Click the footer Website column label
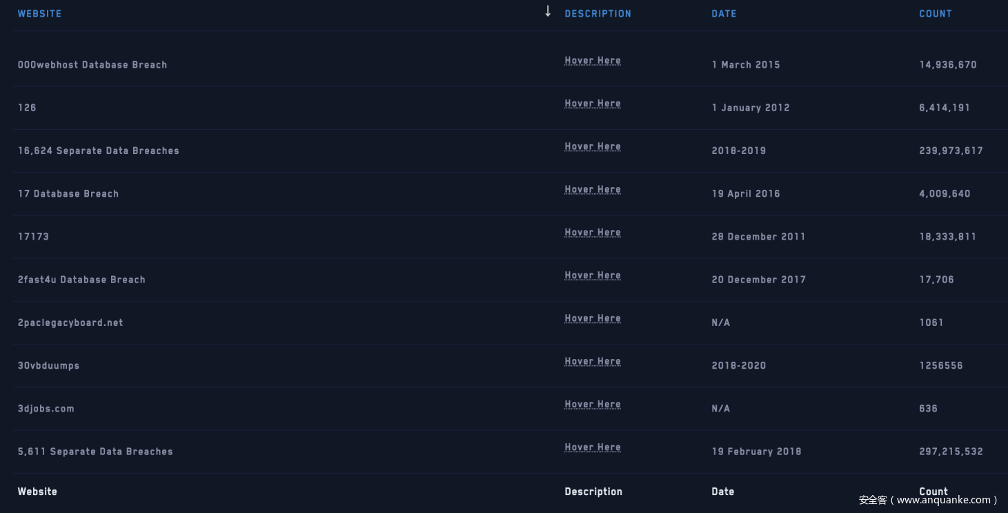Viewport: 1008px width, 513px height. 37,492
